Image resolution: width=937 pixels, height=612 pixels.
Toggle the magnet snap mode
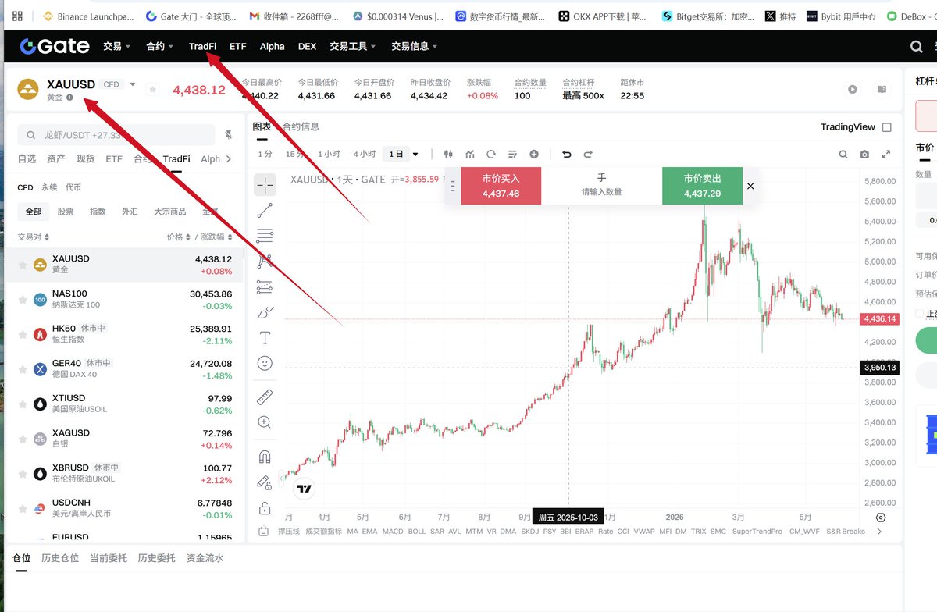coord(265,457)
